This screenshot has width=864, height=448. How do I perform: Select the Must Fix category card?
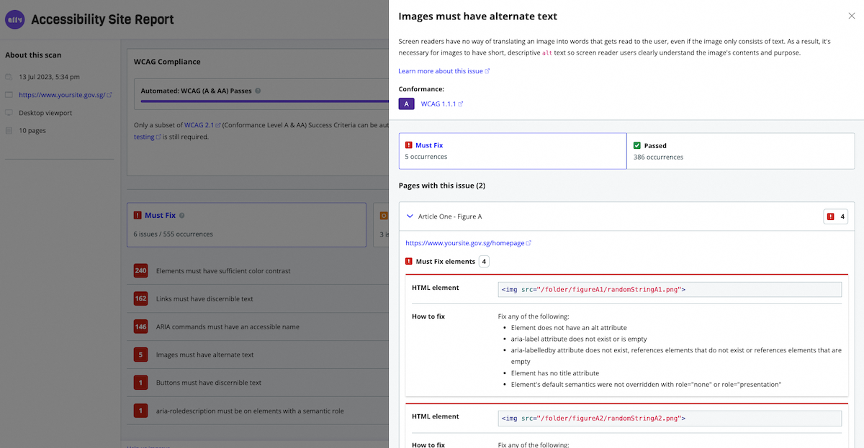(246, 224)
